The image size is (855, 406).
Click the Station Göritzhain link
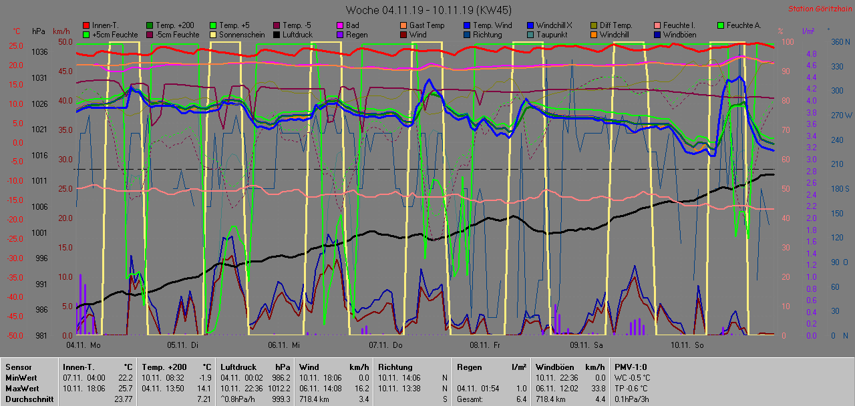click(819, 9)
